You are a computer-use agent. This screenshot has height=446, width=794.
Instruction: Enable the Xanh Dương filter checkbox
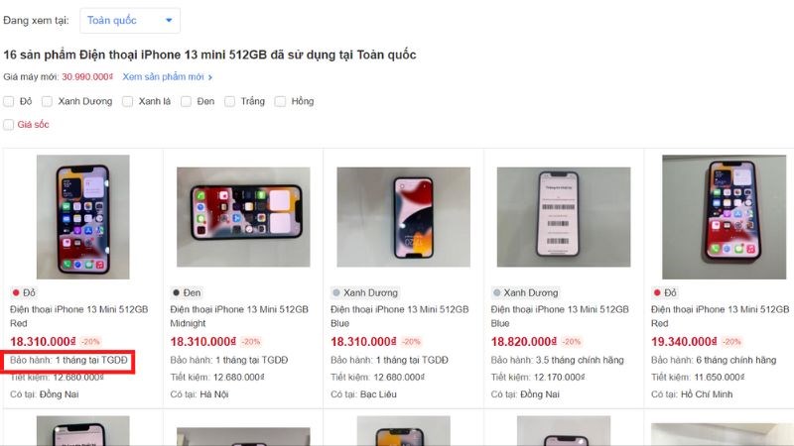[48, 101]
